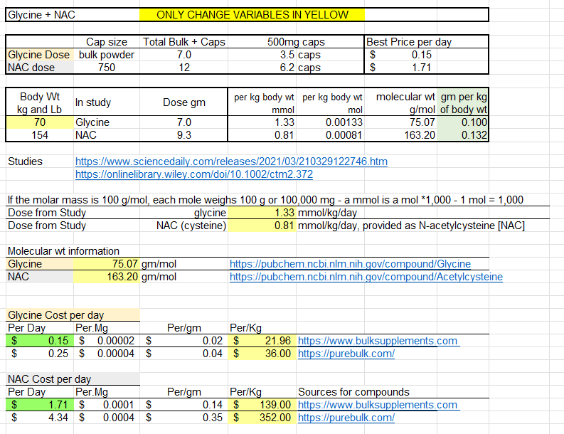Select the Best Price per day header

point(409,42)
